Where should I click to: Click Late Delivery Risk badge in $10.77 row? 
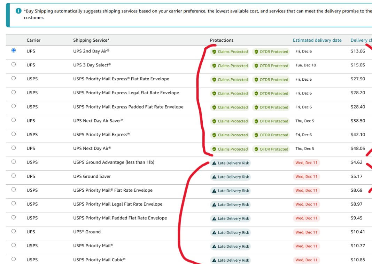230,247
